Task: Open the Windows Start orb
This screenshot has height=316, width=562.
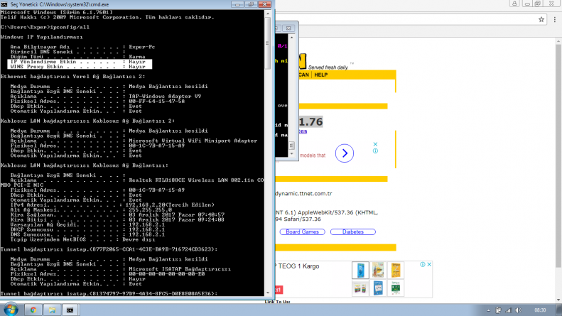Action: (11, 310)
